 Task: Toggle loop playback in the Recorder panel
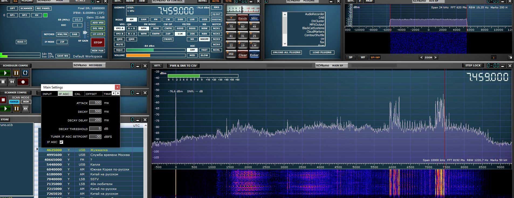(x=25, y=73)
